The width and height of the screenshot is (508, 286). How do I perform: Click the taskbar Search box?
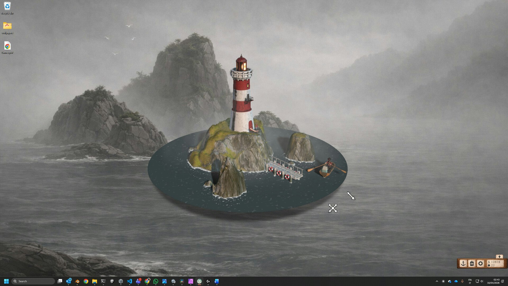[x=33, y=281]
